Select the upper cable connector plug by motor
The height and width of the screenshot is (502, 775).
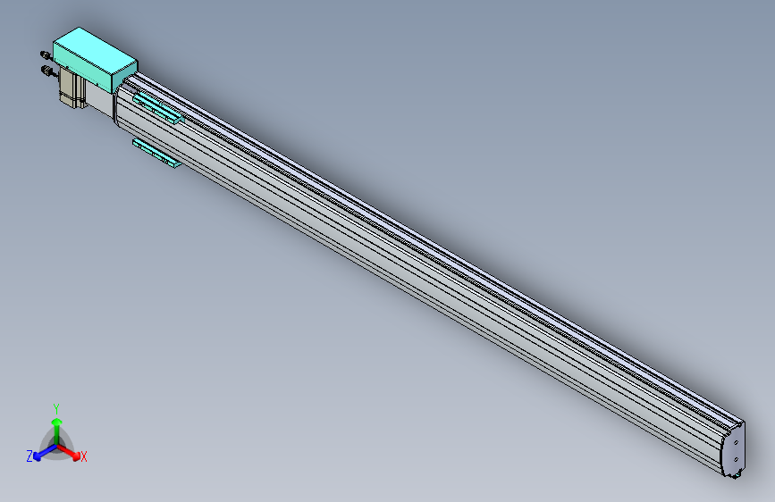45,54
